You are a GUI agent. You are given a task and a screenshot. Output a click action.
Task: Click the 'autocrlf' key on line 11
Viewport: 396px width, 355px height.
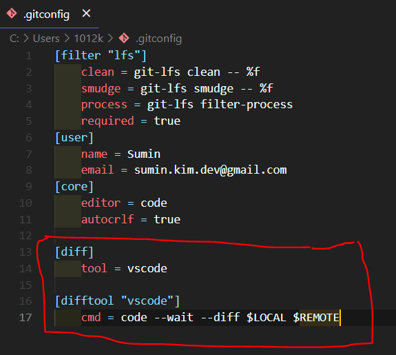pos(107,219)
